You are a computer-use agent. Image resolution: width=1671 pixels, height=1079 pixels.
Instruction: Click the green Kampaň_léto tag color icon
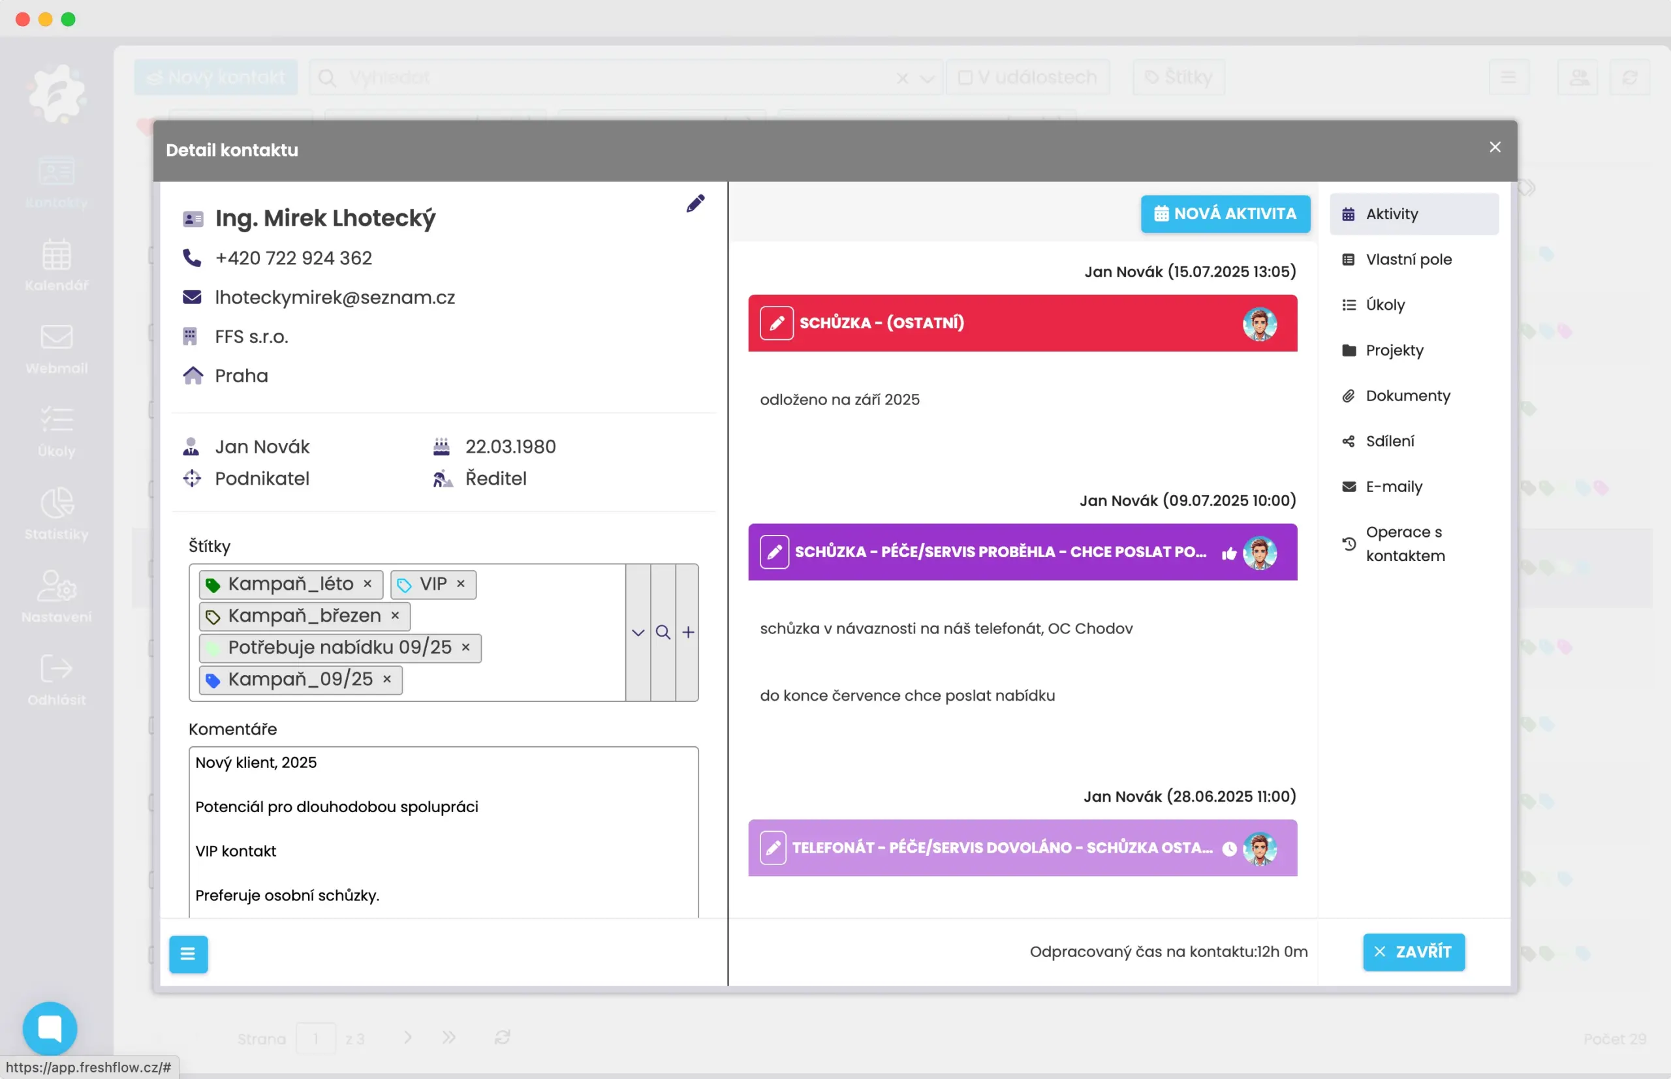tap(213, 585)
